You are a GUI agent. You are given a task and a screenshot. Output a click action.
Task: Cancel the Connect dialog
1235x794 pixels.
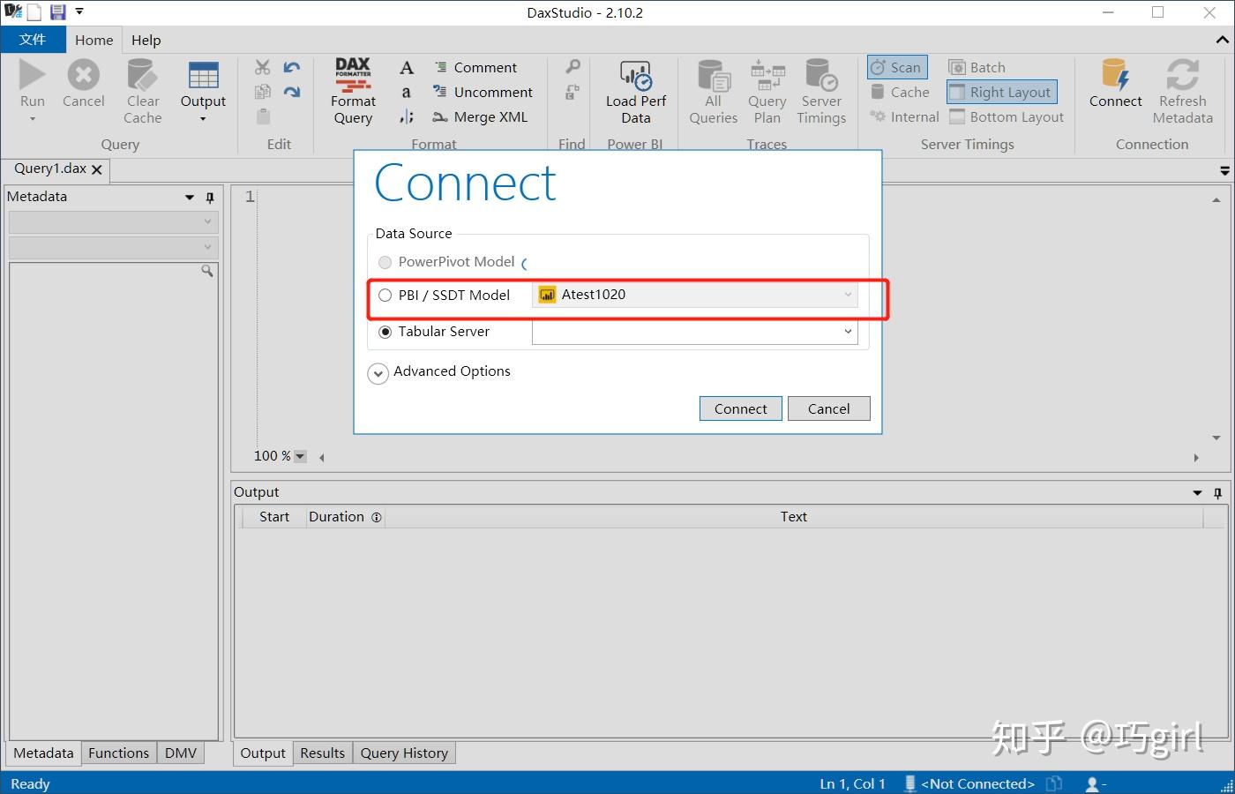click(x=827, y=408)
